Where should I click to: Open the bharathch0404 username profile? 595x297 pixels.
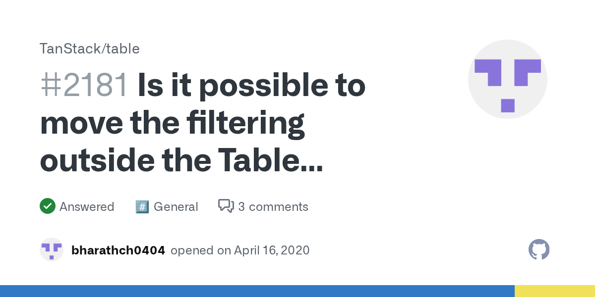point(118,250)
